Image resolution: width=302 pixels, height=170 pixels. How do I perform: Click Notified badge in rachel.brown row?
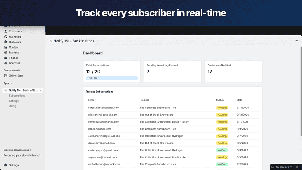click(222, 165)
